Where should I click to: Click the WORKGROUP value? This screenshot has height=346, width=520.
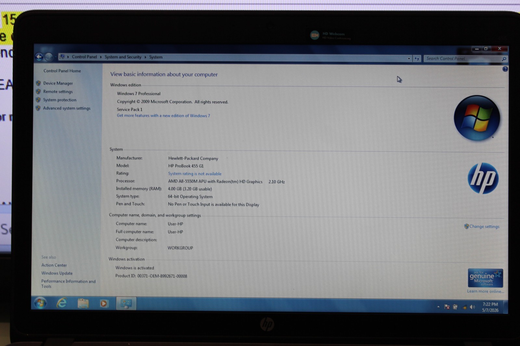click(180, 248)
